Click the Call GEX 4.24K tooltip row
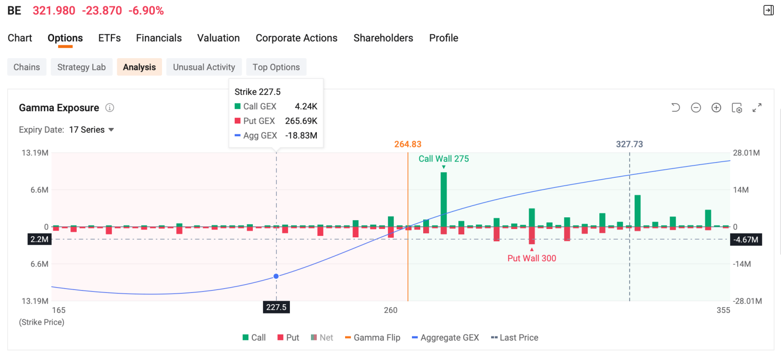Screen dimensions: 781x354 tap(276, 106)
